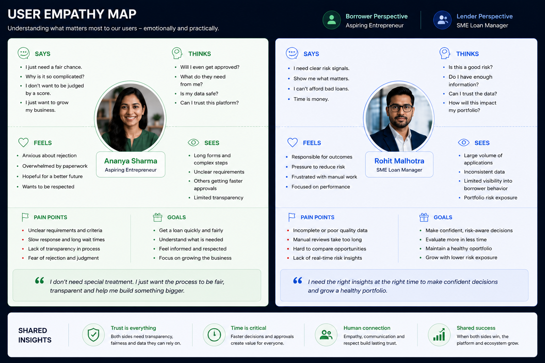The height and width of the screenshot is (363, 545).
Task: Click 'Can I trust this platform?'
Action: 209,103
